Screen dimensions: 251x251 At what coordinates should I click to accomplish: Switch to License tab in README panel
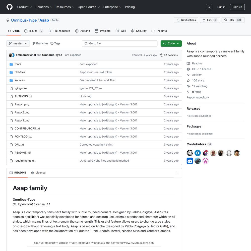click(38, 173)
